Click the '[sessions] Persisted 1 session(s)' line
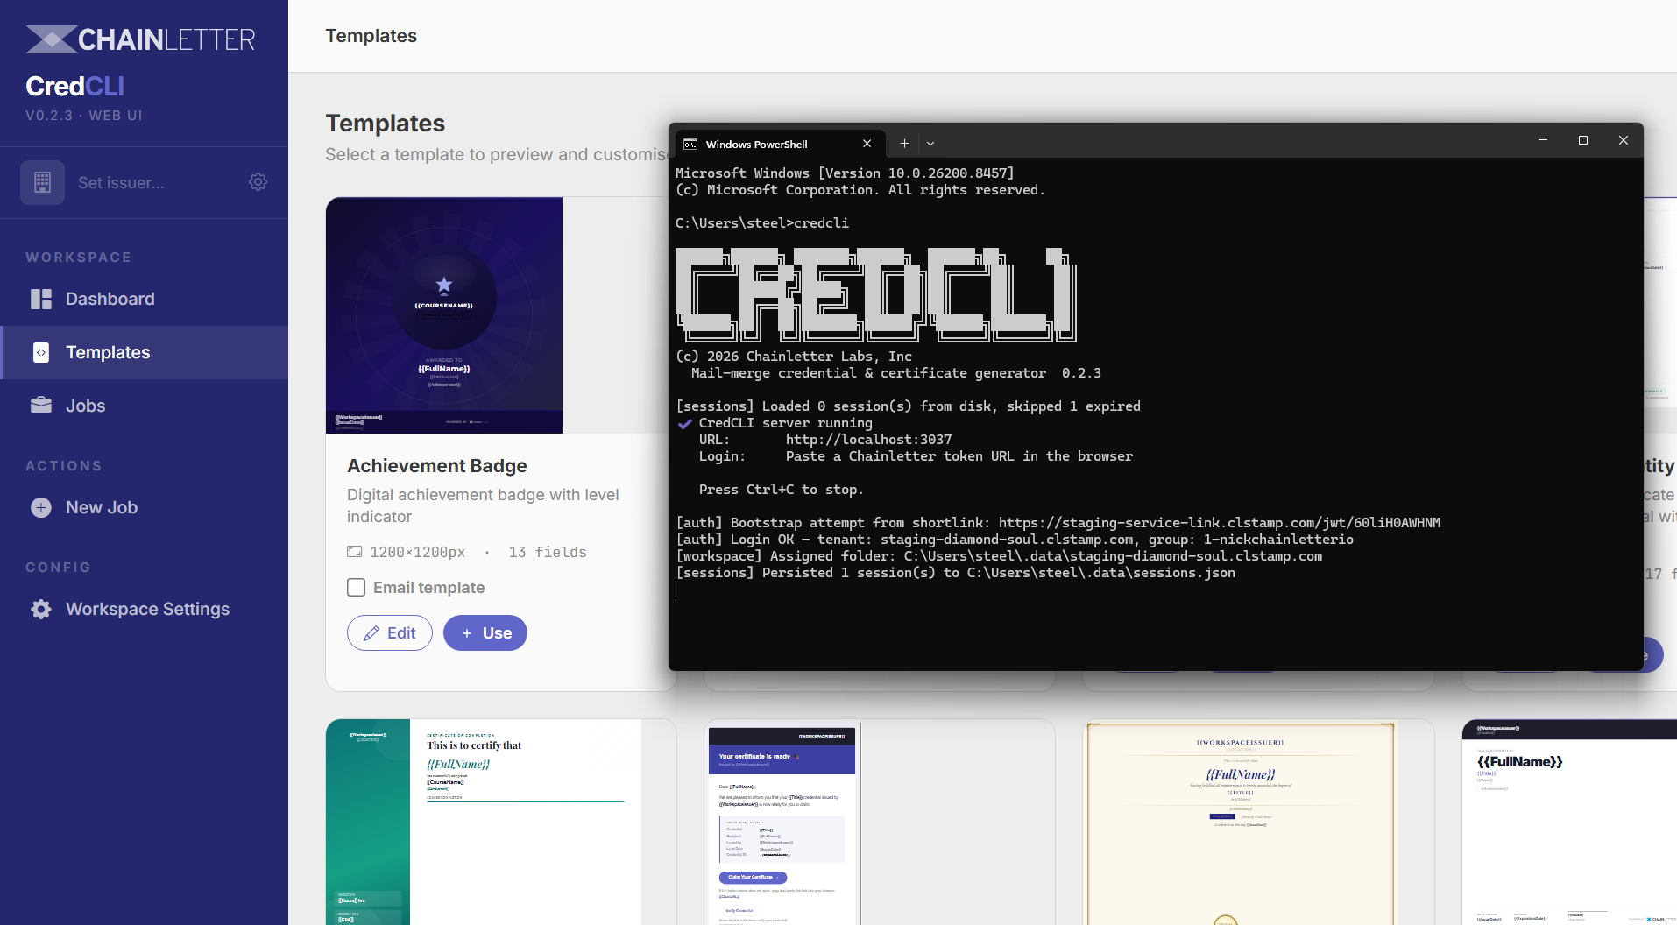This screenshot has height=925, width=1677. click(955, 573)
